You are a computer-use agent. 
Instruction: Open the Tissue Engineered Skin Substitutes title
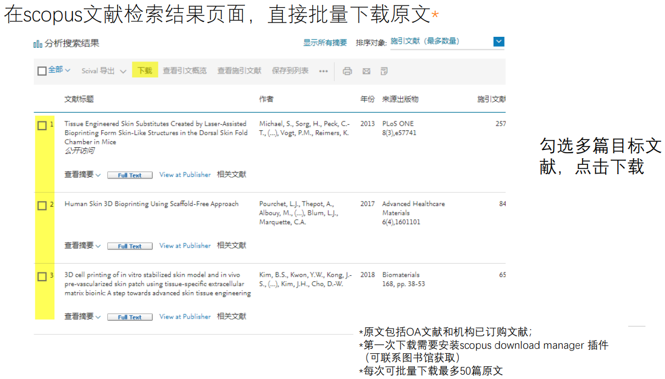pyautogui.click(x=156, y=133)
